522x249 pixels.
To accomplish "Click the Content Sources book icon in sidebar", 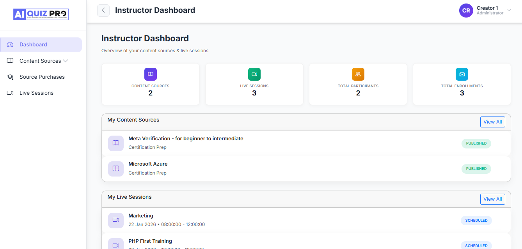I will pyautogui.click(x=10, y=61).
